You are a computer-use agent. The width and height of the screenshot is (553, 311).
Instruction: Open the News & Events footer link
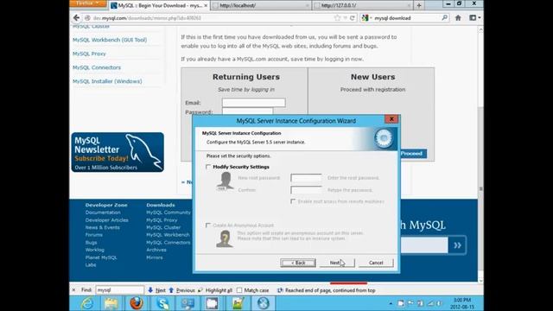(102, 227)
